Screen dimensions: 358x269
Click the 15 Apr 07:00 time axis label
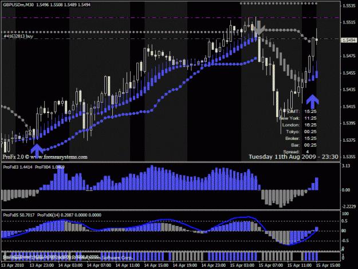pyautogui.click(x=271, y=266)
